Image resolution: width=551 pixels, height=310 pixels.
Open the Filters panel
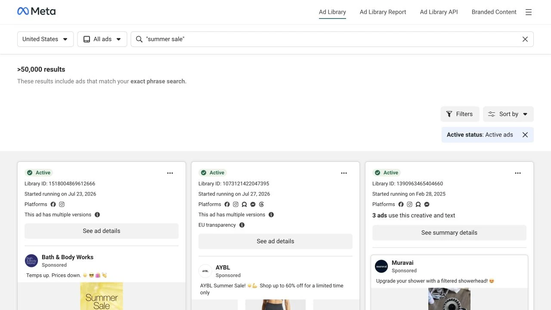460,114
